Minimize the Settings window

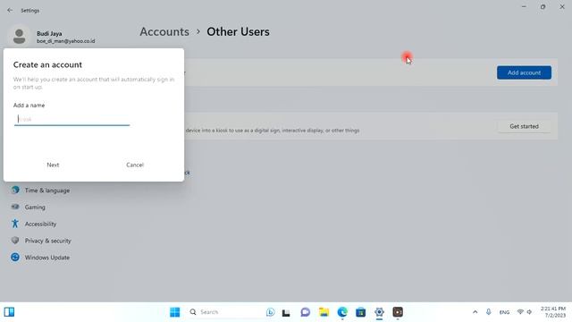524,6
